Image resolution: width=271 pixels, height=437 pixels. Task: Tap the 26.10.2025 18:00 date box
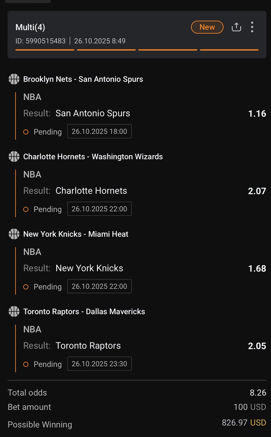pos(99,131)
